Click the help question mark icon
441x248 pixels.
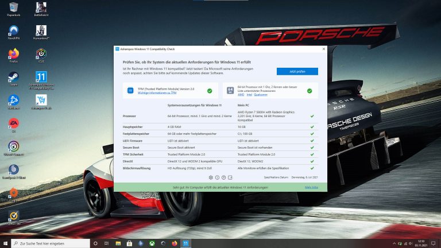click(x=224, y=177)
